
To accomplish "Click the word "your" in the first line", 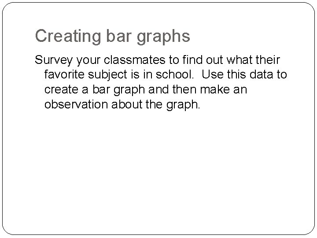I will tap(88, 61).
